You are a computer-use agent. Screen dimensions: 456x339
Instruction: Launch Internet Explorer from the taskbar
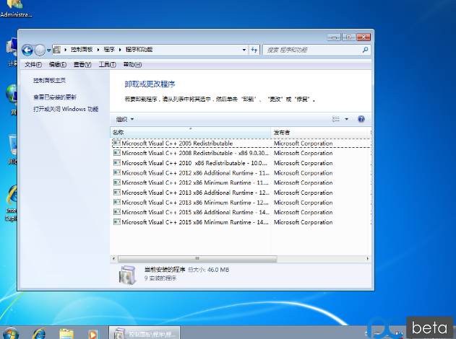coord(39,333)
